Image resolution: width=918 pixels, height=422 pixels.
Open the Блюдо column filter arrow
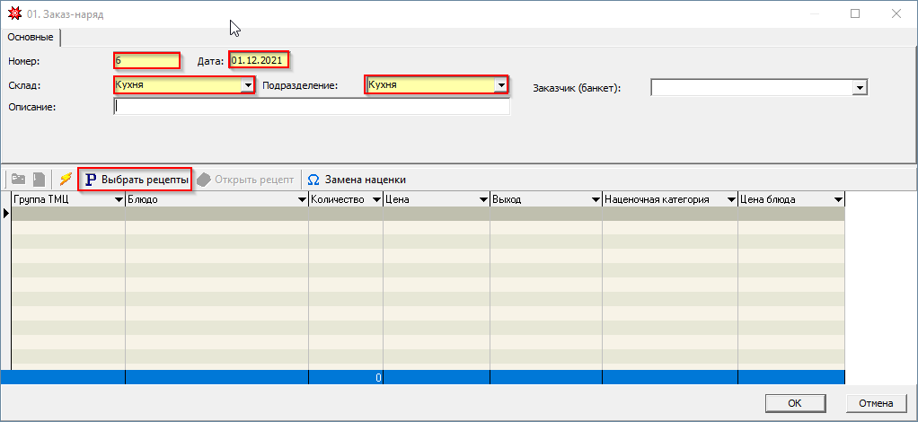[302, 200]
